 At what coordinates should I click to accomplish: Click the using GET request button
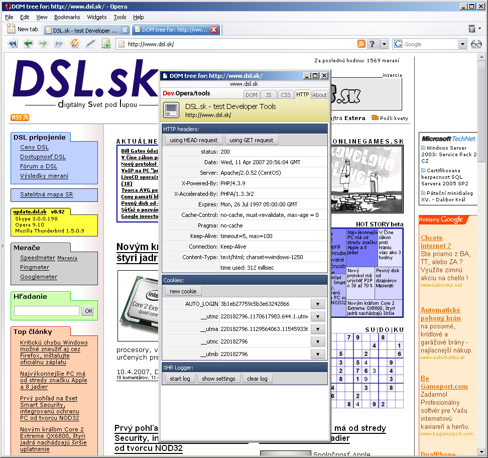tap(251, 140)
